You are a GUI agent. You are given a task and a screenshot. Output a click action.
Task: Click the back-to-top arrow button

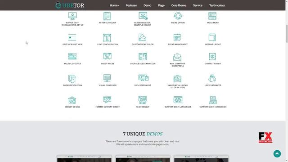(x=277, y=154)
